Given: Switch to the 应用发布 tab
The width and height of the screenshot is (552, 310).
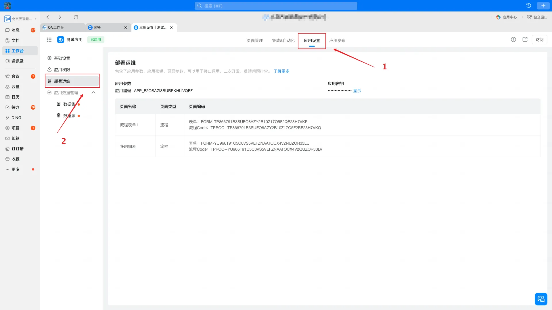Looking at the screenshot, I should 337,40.
